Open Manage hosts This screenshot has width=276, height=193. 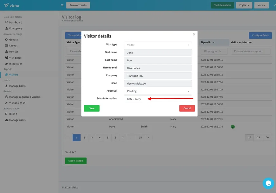tap(6, 86)
